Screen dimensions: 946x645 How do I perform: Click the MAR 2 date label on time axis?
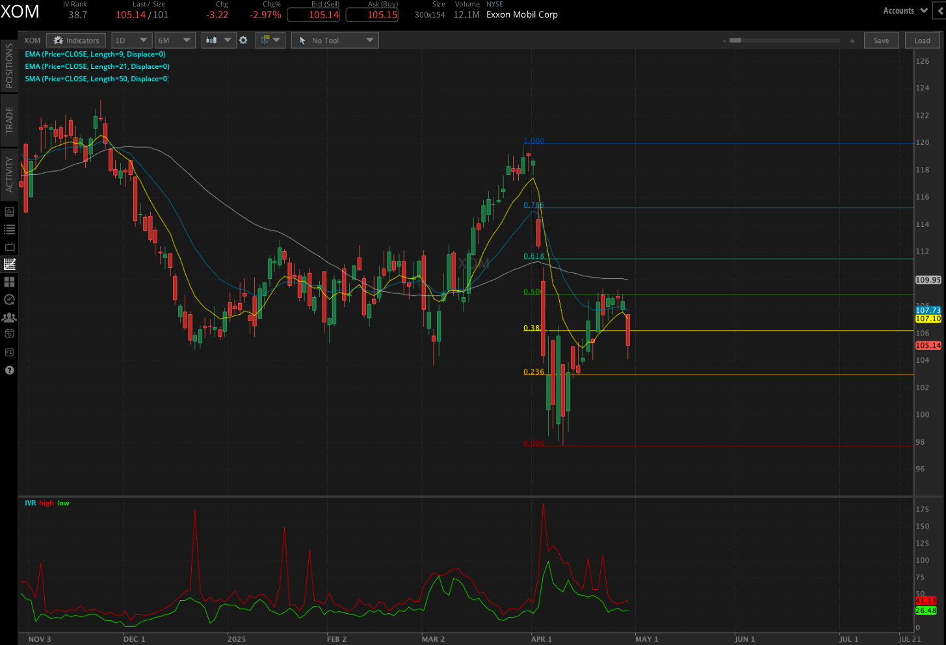tap(433, 639)
